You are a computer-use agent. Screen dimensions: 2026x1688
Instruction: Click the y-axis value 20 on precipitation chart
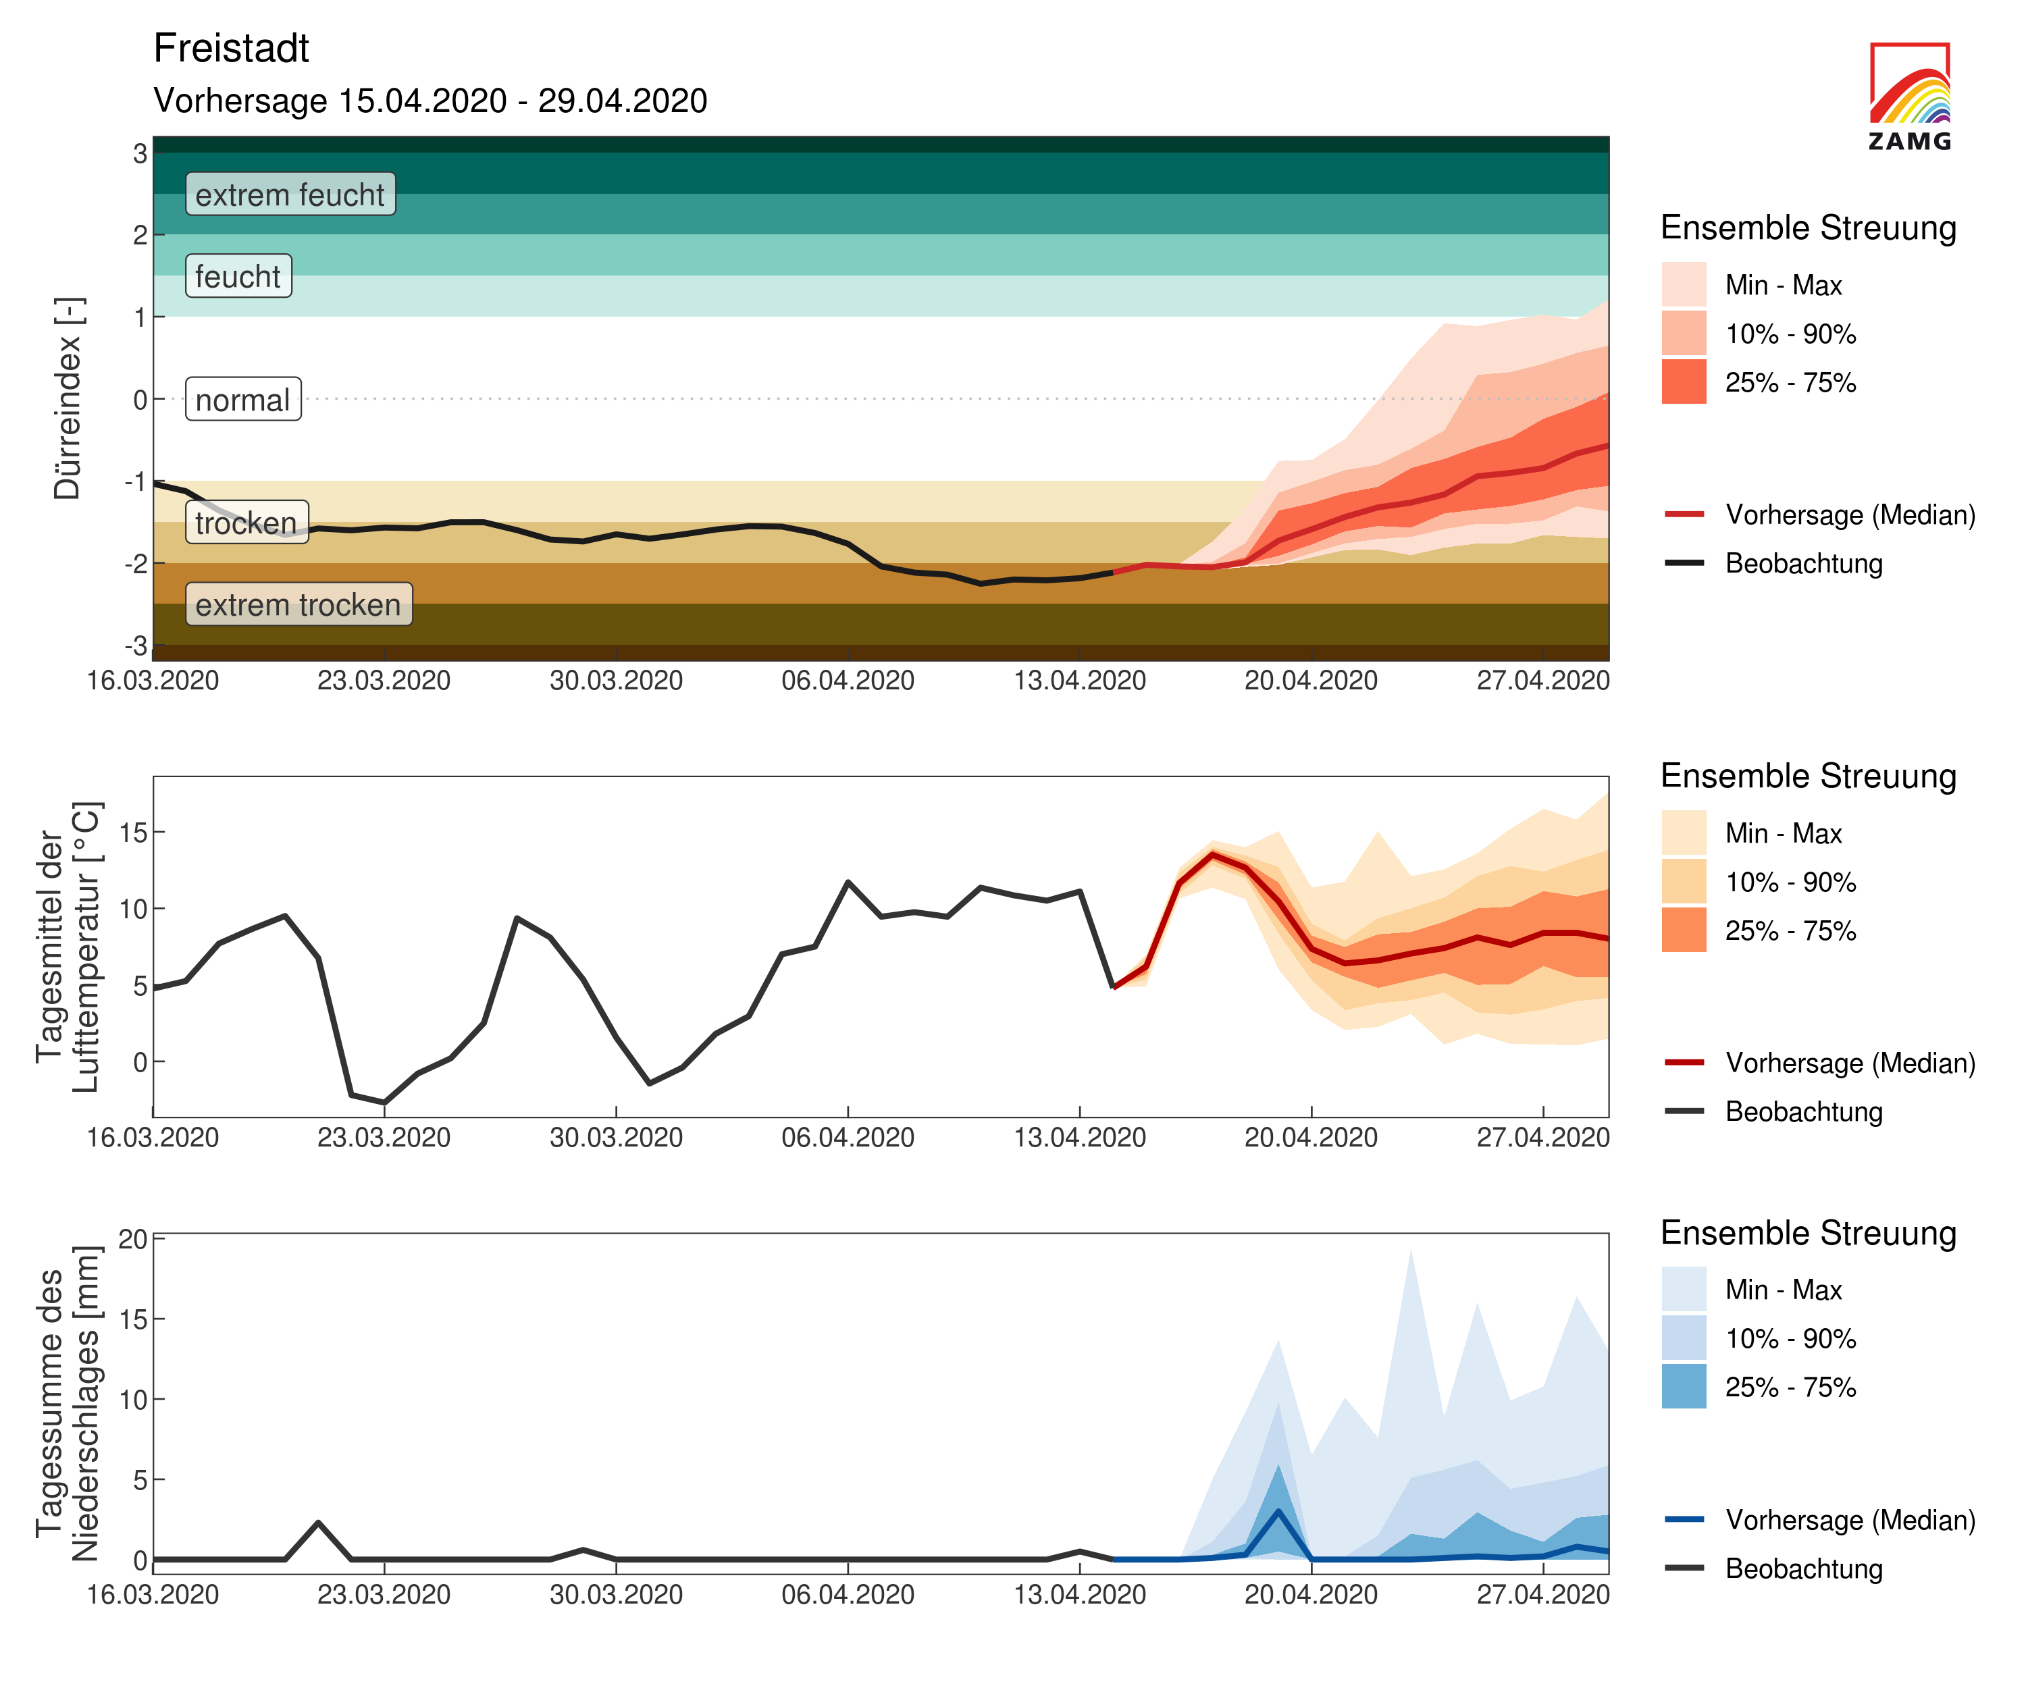(x=134, y=1238)
